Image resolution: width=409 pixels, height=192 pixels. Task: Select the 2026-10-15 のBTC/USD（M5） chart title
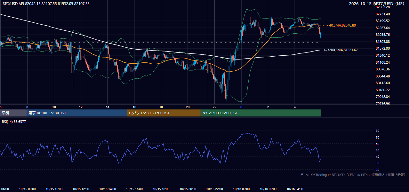[x=377, y=4]
